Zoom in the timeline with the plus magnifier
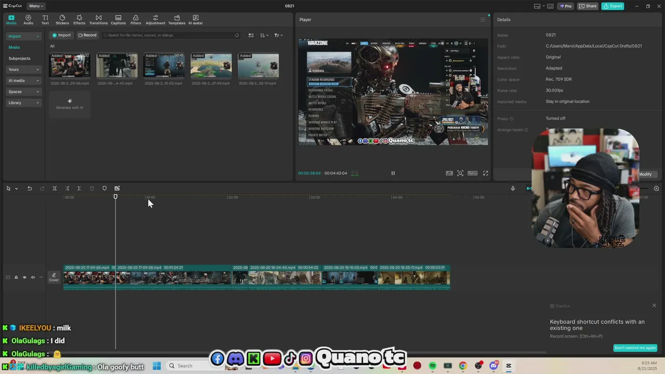The width and height of the screenshot is (665, 374). [656, 189]
